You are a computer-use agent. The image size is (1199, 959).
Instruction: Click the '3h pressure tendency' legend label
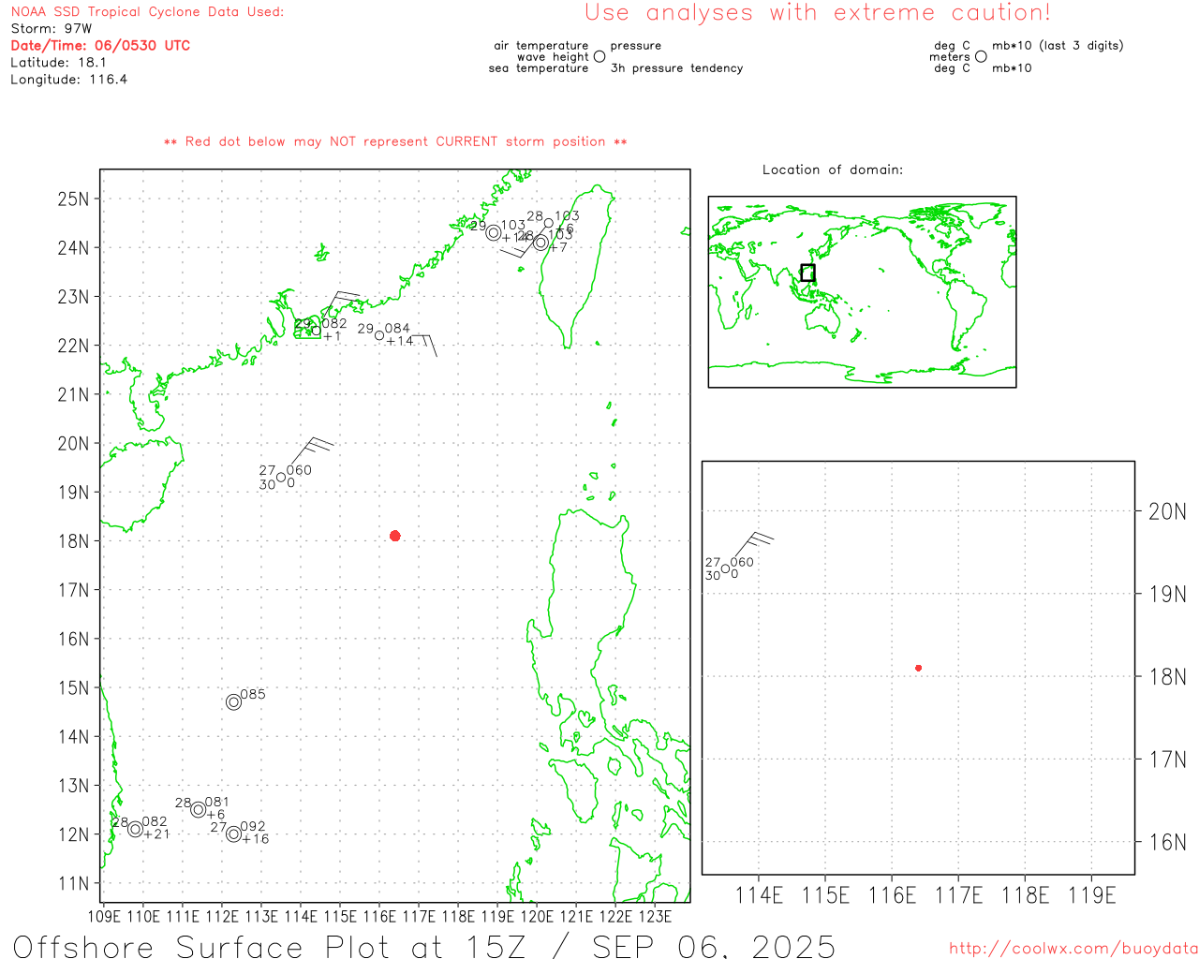(676, 67)
